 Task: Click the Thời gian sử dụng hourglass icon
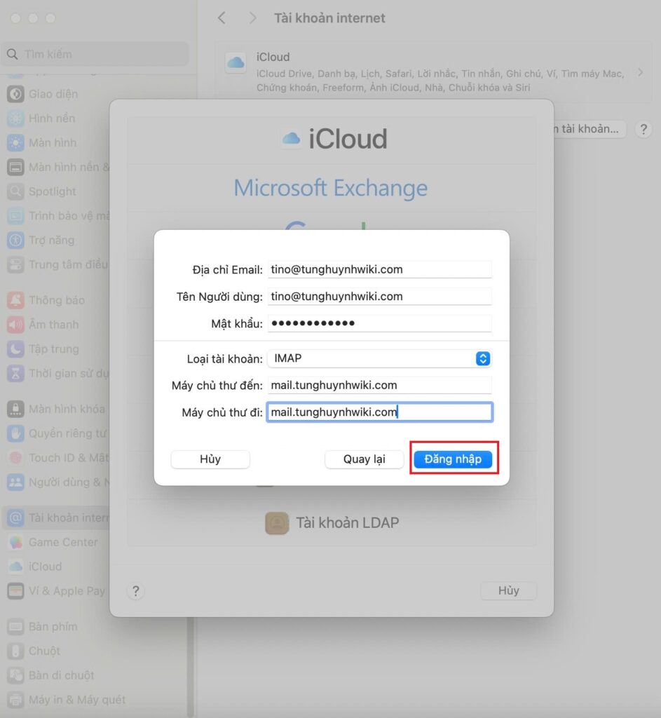15,373
